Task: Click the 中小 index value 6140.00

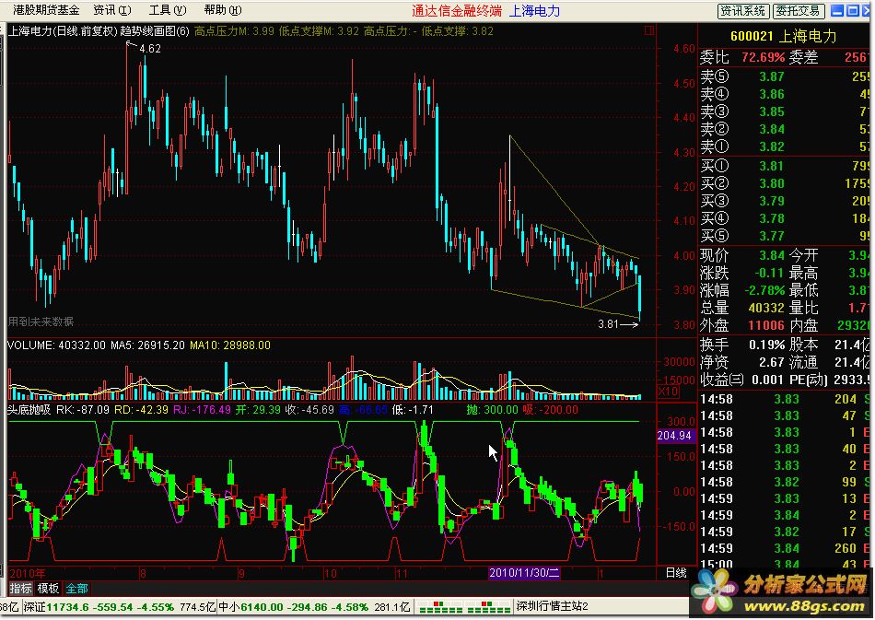Action: pyautogui.click(x=262, y=606)
